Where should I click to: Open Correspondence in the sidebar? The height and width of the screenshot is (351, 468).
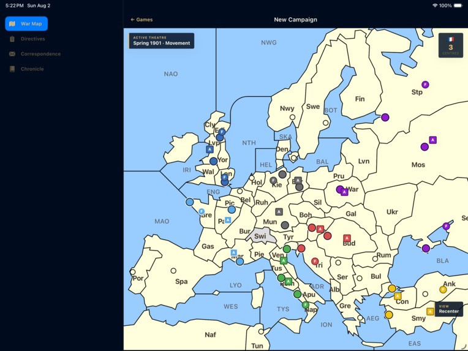34,54
